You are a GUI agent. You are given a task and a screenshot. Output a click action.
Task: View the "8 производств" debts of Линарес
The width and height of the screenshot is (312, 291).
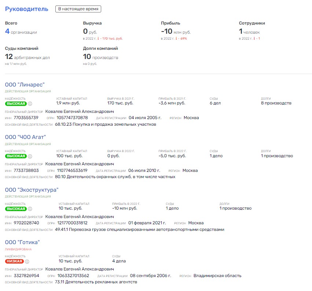tap(276, 103)
